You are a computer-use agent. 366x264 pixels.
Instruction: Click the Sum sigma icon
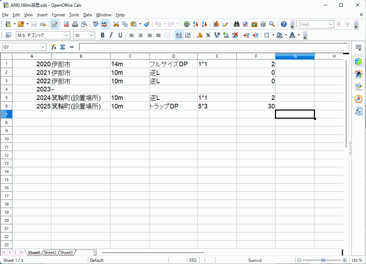point(62,47)
